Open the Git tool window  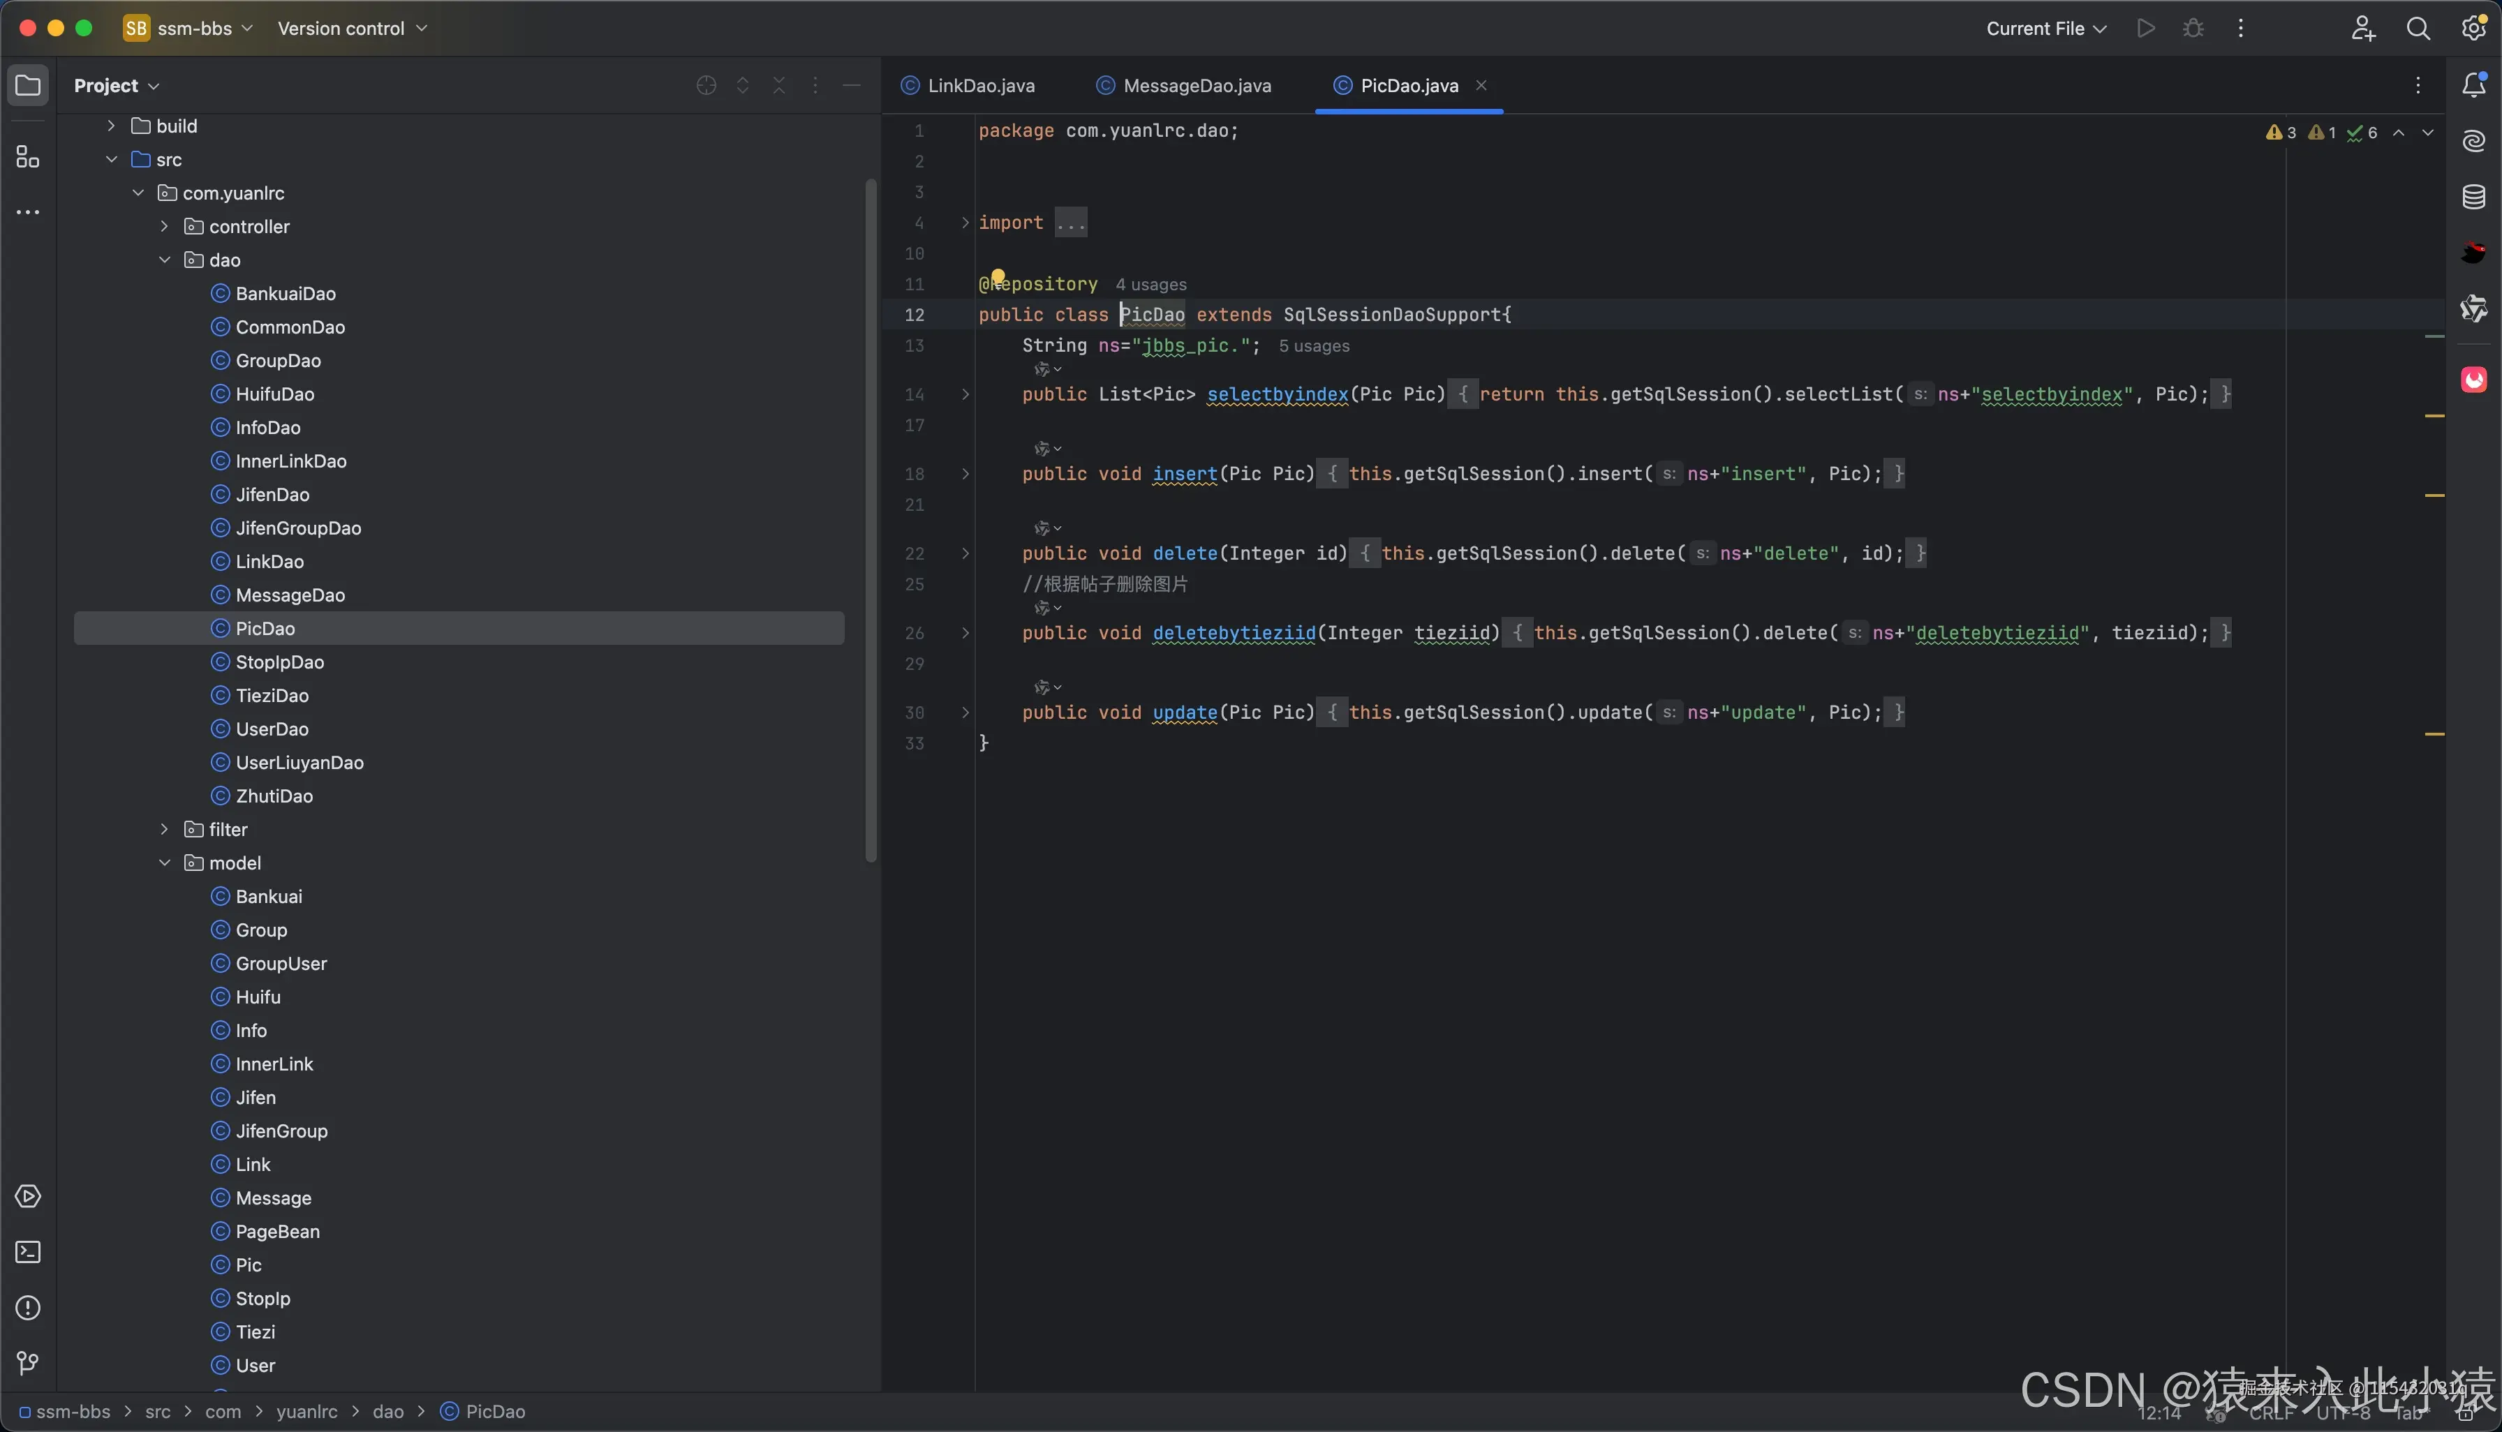pos(27,1363)
